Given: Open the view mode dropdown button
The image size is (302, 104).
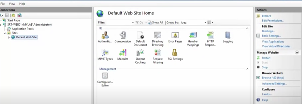Looking at the screenshot, I should [210, 23].
